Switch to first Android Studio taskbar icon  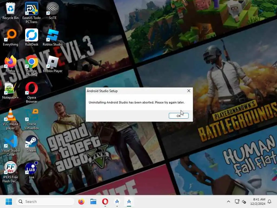(117, 201)
